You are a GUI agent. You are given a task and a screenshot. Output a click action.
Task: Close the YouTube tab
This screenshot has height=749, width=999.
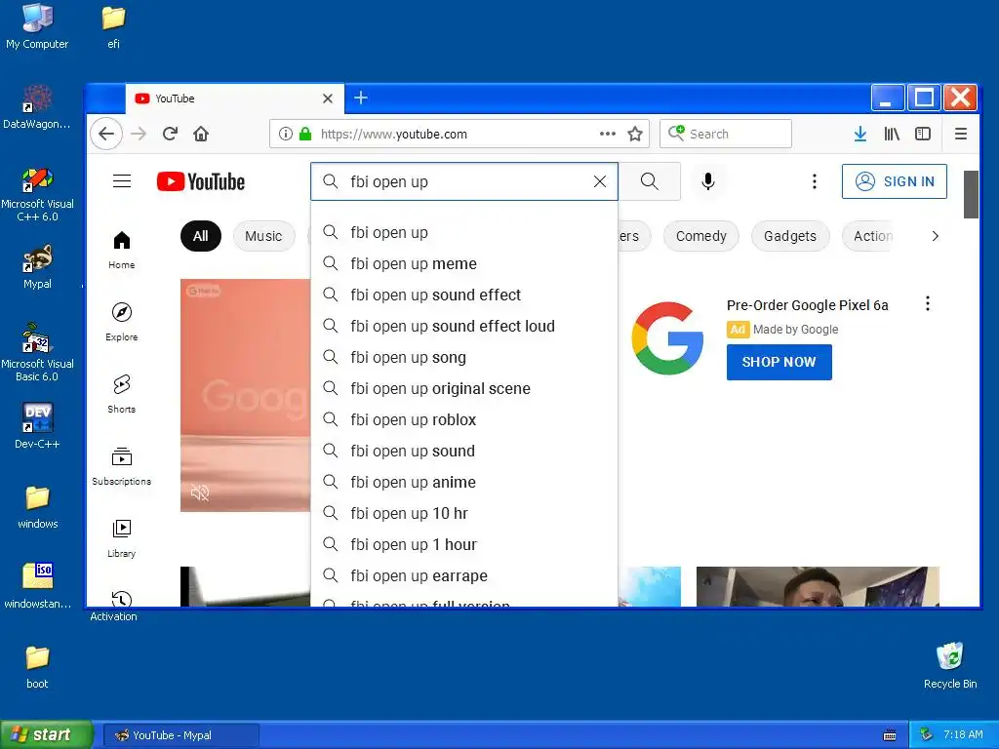tap(328, 99)
